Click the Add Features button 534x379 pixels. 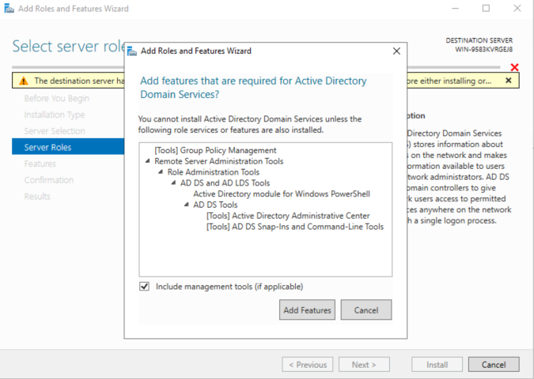click(x=307, y=310)
